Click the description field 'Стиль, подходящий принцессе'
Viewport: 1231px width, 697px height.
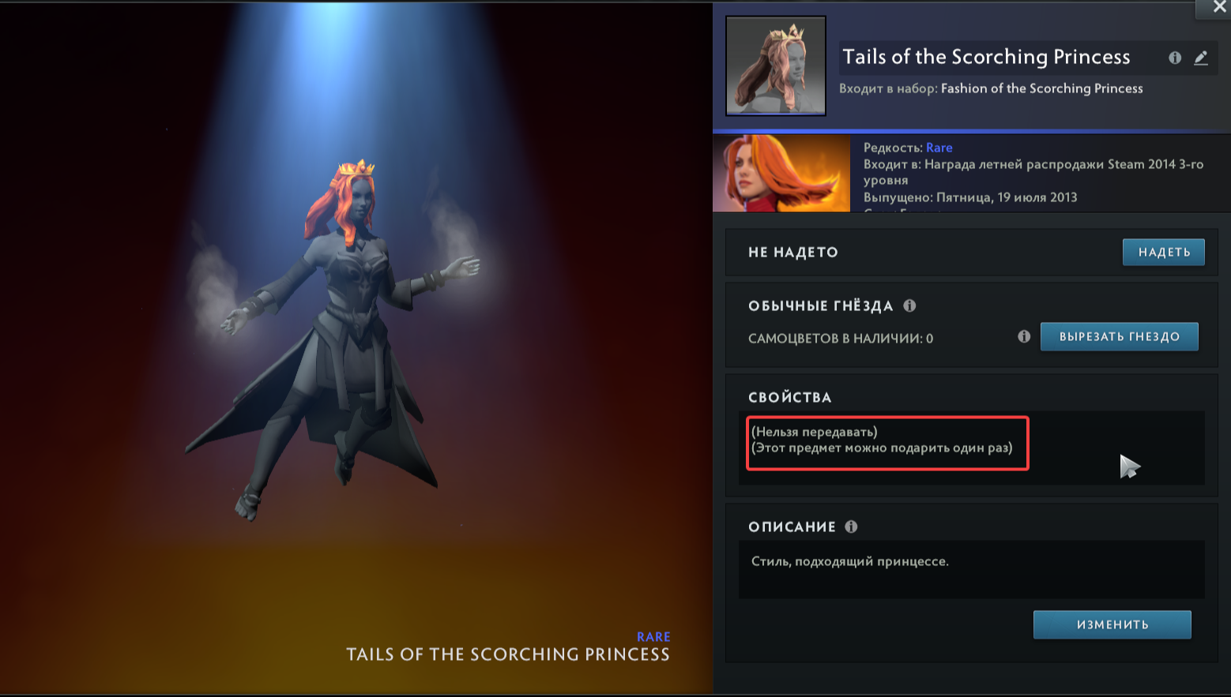coord(972,569)
